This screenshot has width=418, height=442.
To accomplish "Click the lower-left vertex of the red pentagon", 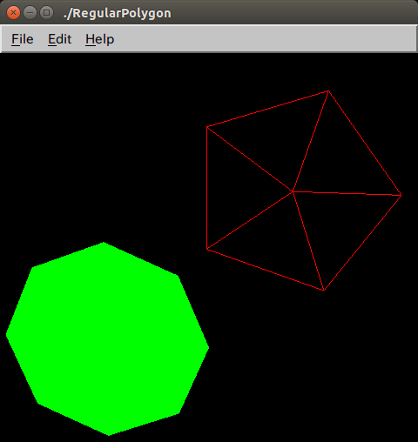I will coord(206,250).
